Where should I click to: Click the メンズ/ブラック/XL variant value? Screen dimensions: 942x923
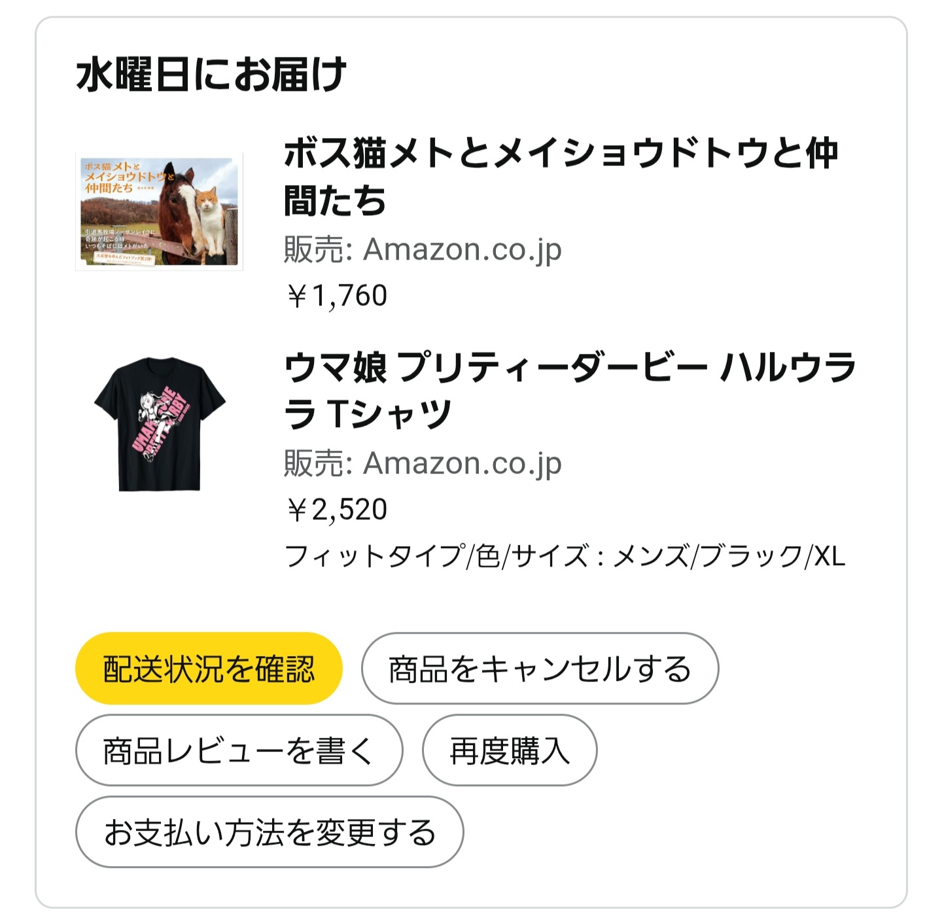click(729, 557)
